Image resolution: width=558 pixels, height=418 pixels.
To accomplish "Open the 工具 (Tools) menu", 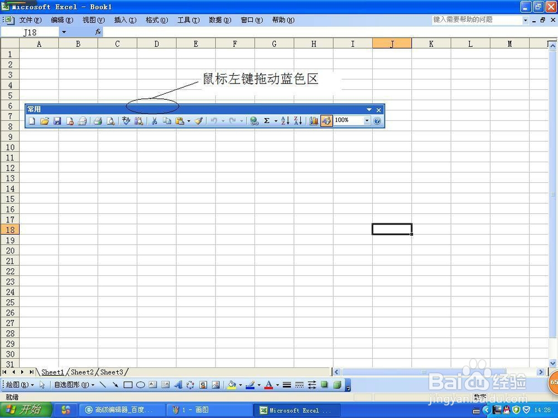I will (x=188, y=20).
